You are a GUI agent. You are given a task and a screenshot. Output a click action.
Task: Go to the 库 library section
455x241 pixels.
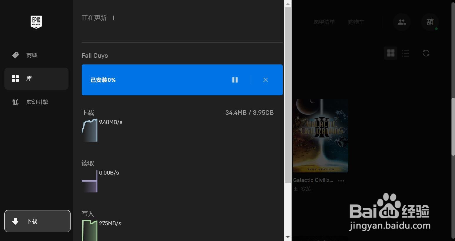pyautogui.click(x=36, y=79)
